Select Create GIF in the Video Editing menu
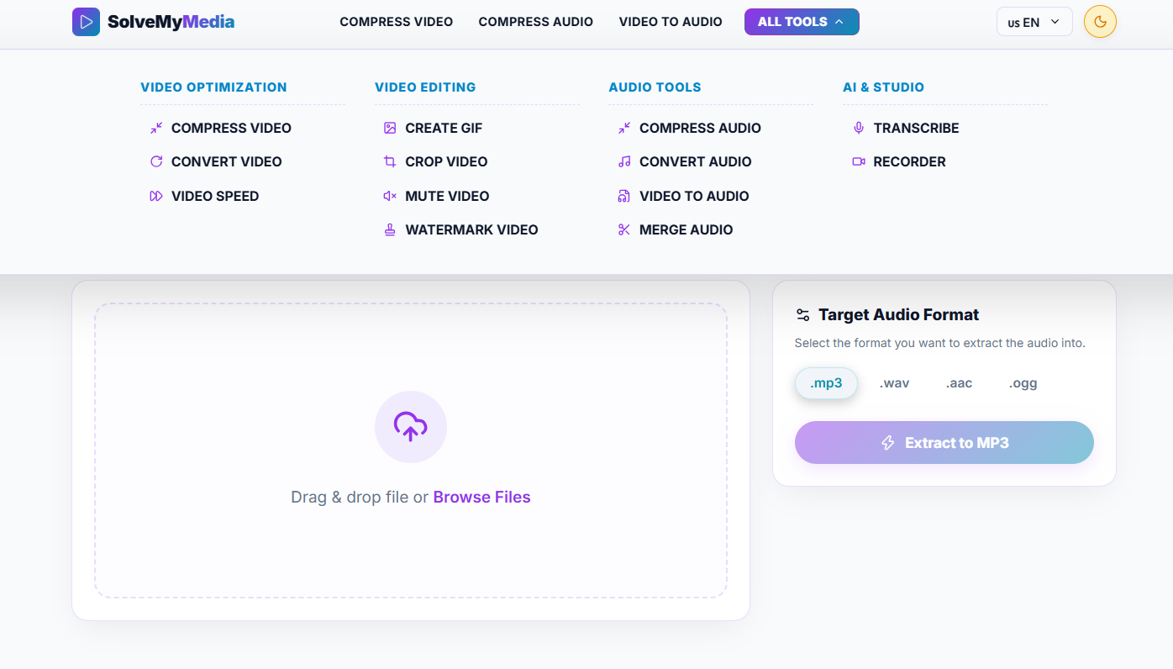Viewport: 1173px width, 669px height. [x=444, y=129]
